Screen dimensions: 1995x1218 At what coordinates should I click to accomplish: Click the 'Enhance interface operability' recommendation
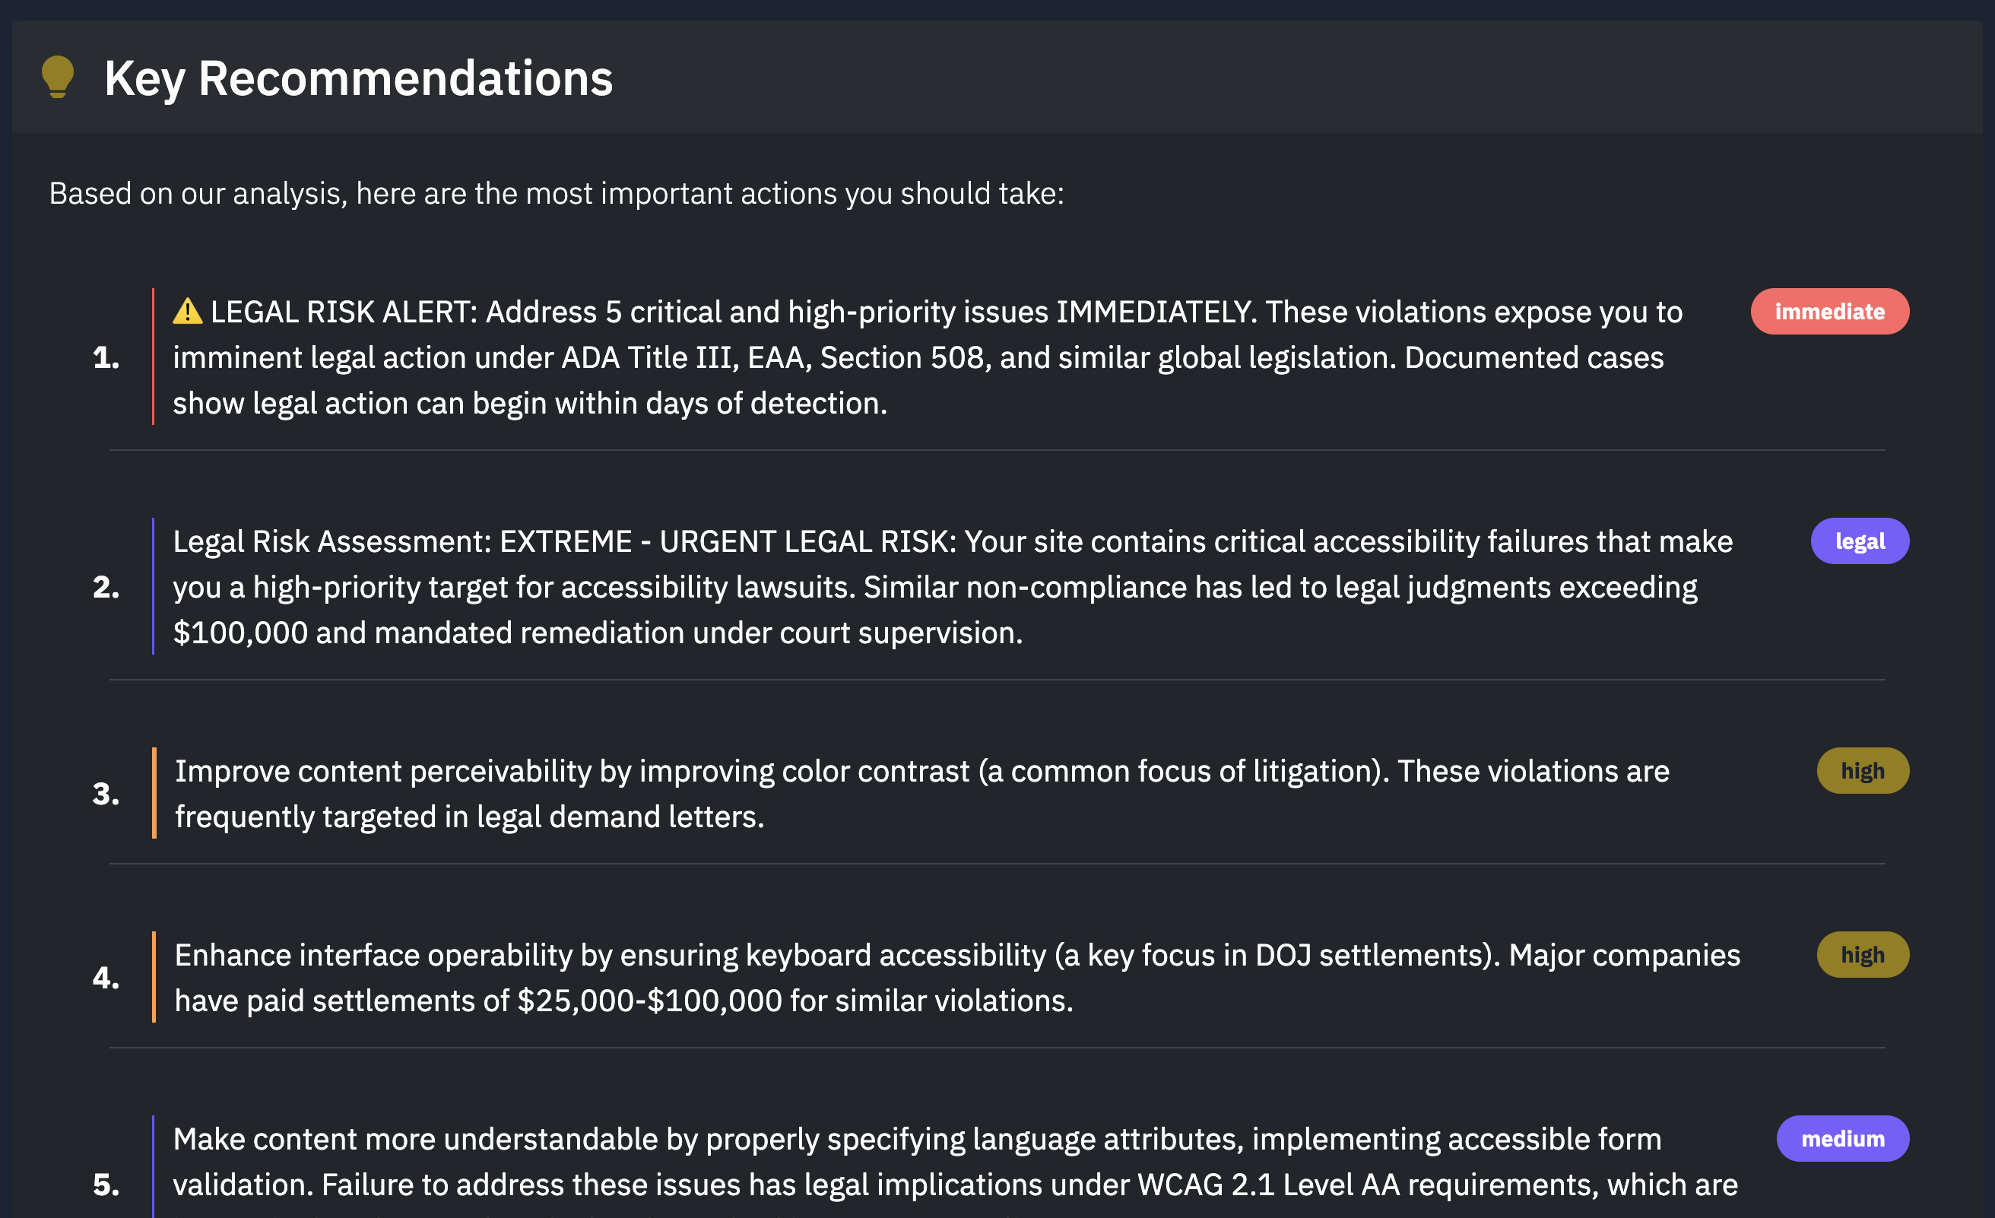(x=957, y=978)
